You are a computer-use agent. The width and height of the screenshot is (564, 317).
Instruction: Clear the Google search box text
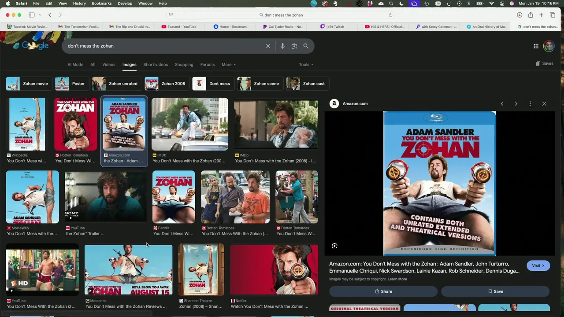click(268, 46)
